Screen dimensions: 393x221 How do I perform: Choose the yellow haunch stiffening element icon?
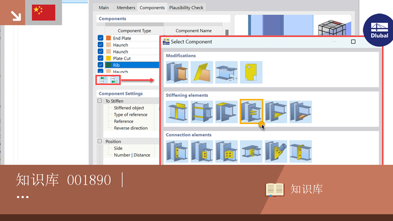click(x=276, y=112)
